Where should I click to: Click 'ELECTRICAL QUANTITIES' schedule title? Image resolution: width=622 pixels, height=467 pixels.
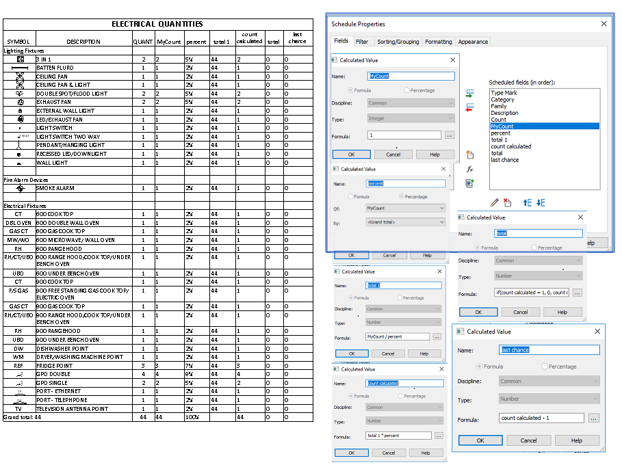point(157,24)
